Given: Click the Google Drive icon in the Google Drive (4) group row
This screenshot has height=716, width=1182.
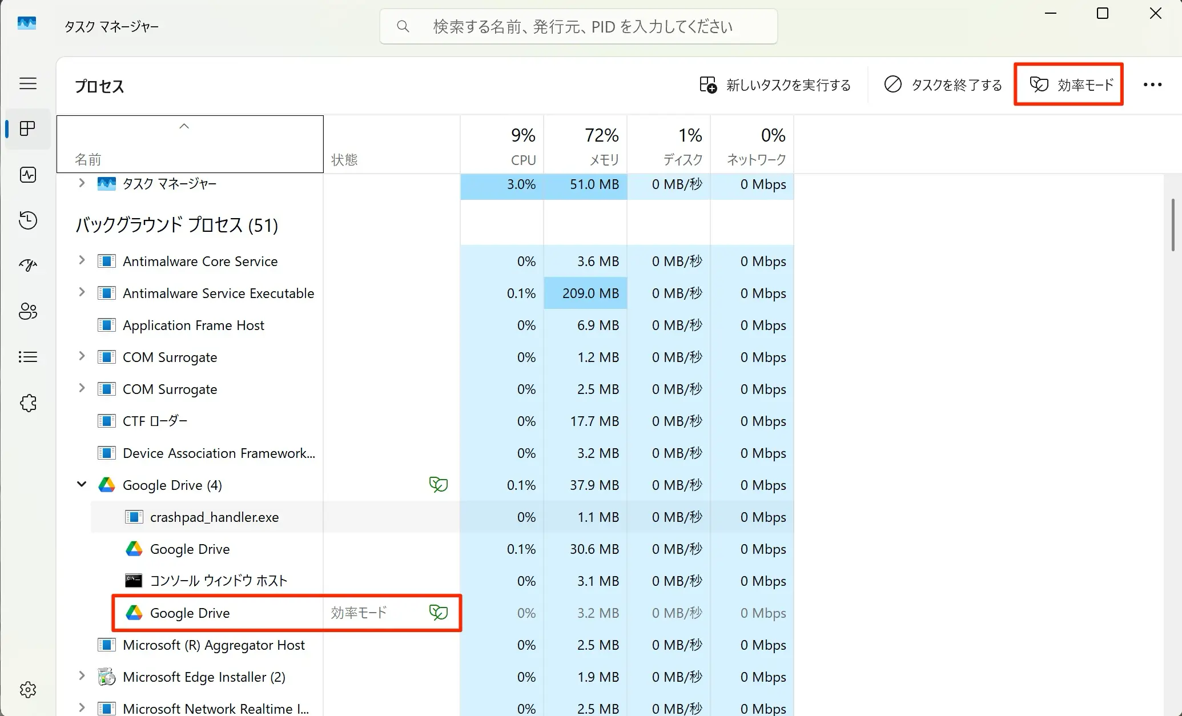Looking at the screenshot, I should tap(107, 485).
